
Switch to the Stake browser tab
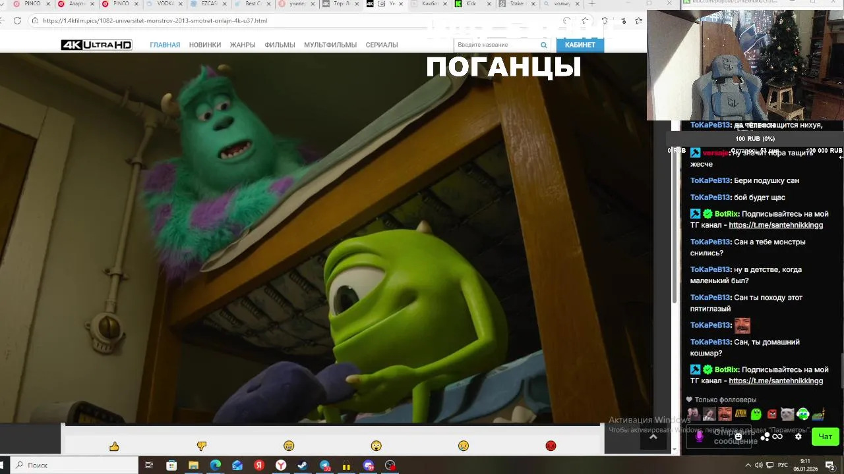(x=518, y=4)
